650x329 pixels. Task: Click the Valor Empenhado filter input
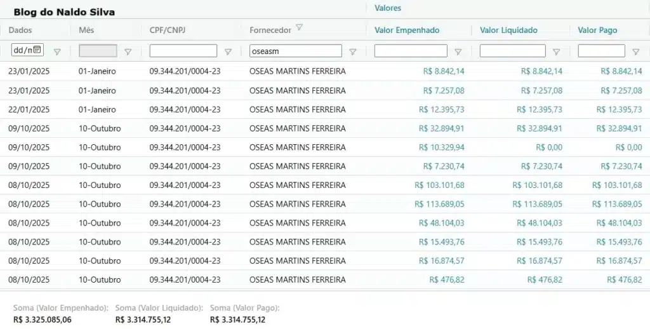click(411, 51)
